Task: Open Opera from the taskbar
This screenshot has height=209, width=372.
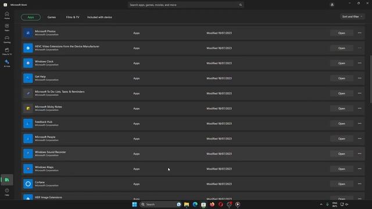Action: (x=221, y=204)
